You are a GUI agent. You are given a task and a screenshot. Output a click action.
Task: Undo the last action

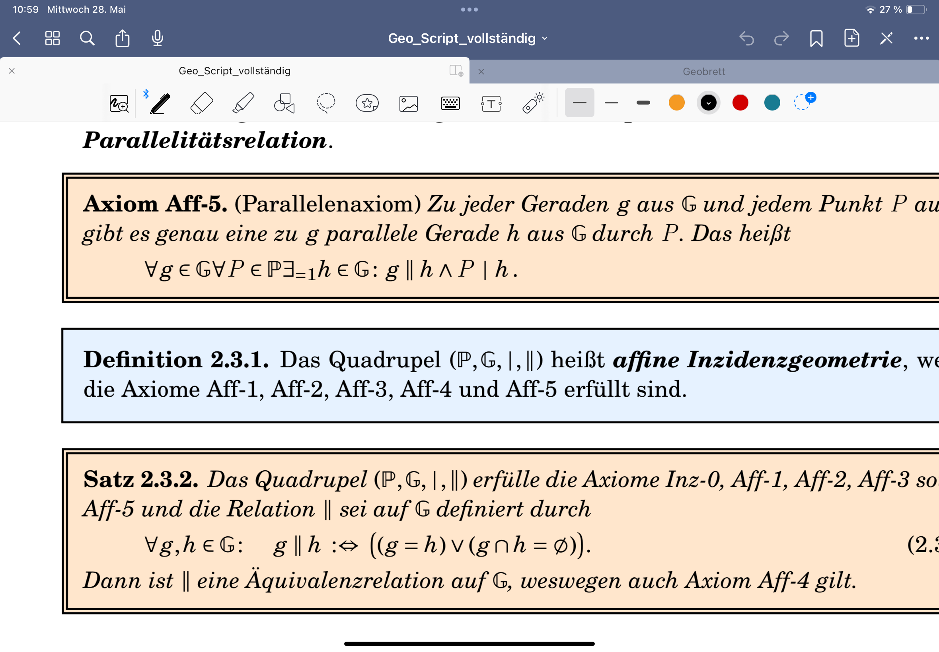pyautogui.click(x=746, y=39)
